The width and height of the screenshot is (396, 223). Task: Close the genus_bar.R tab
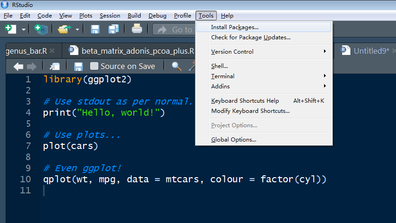(52, 51)
